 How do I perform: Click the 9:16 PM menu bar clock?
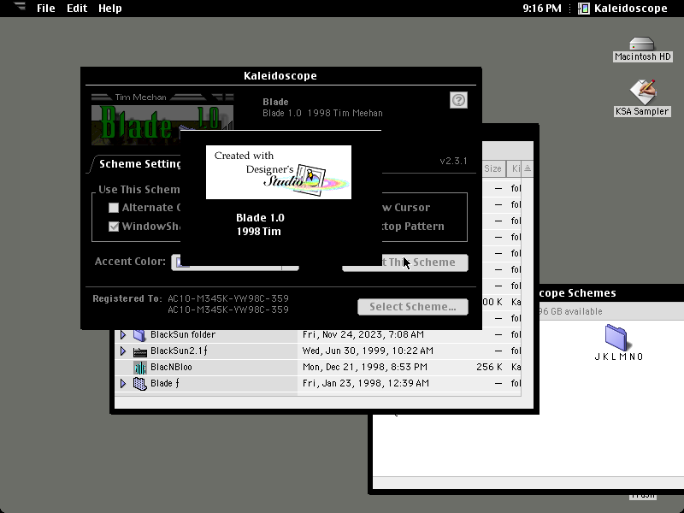click(x=542, y=9)
